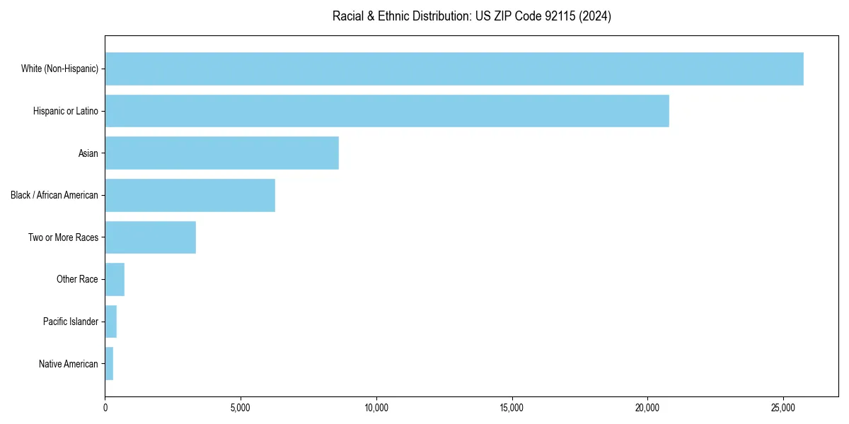Click the Black / African American label

54,195
